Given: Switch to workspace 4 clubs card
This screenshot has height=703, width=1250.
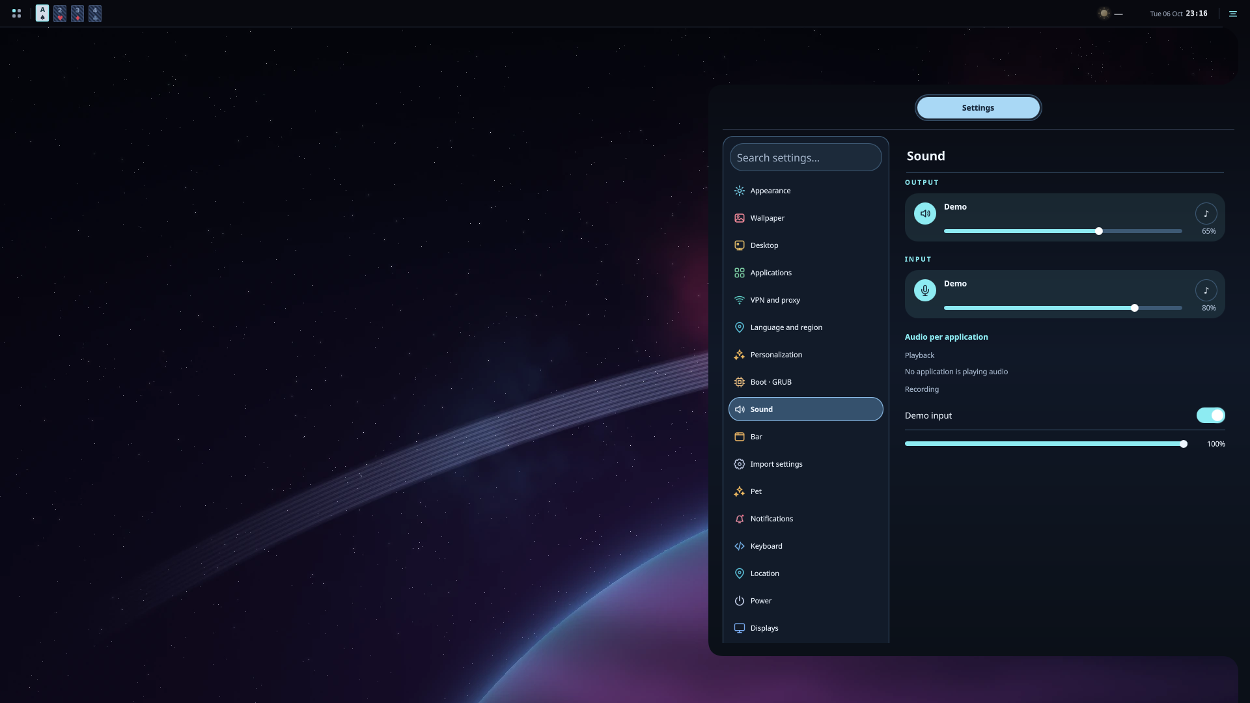Looking at the screenshot, I should tap(95, 13).
